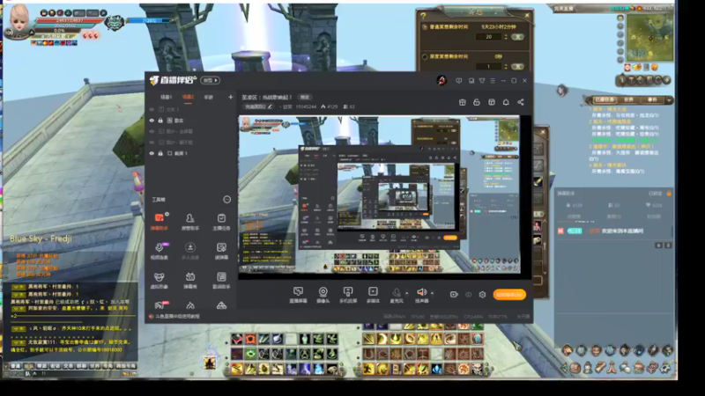Open the mode dropdown beside app logo
This screenshot has width=705, height=396.
pyautogui.click(x=210, y=80)
